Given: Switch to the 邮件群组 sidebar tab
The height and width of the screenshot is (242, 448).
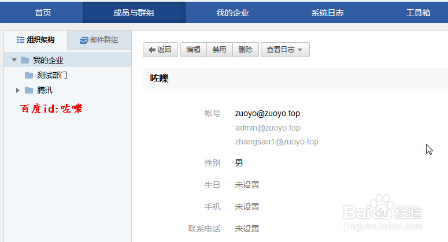Looking at the screenshot, I should (x=99, y=40).
